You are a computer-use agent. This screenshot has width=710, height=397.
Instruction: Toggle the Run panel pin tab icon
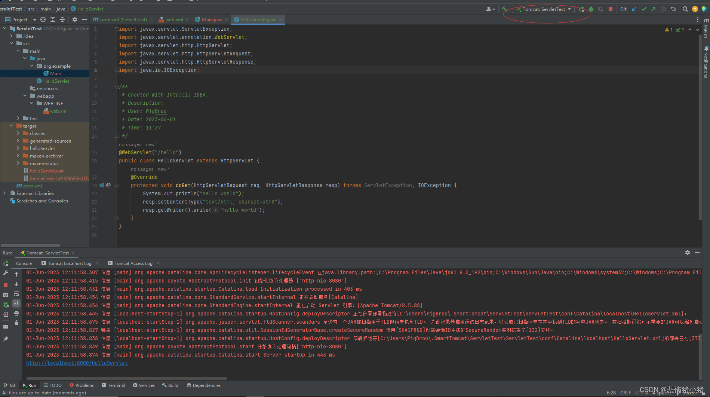(6, 339)
